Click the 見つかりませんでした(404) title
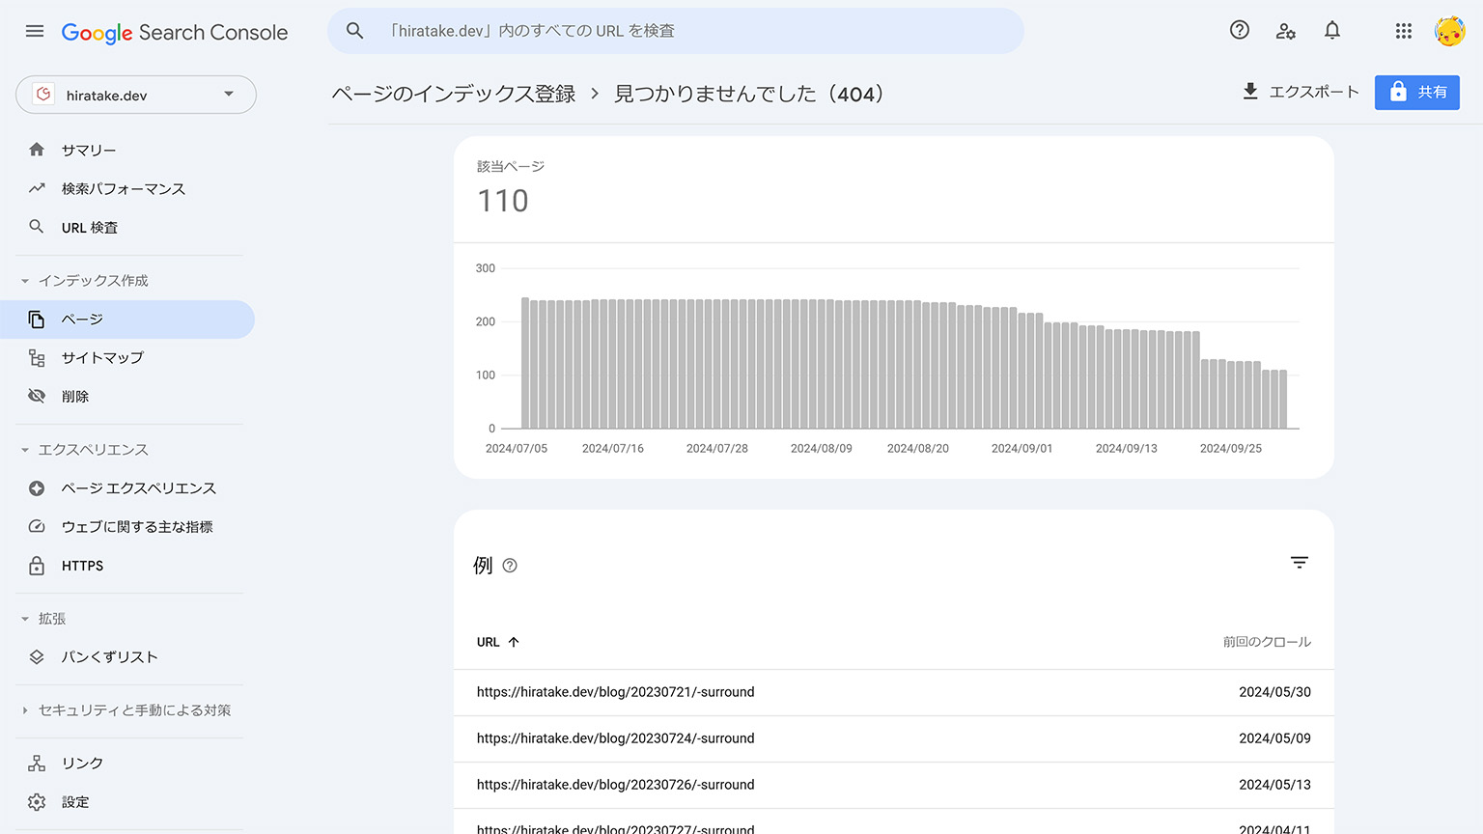The height and width of the screenshot is (834, 1483). click(749, 94)
